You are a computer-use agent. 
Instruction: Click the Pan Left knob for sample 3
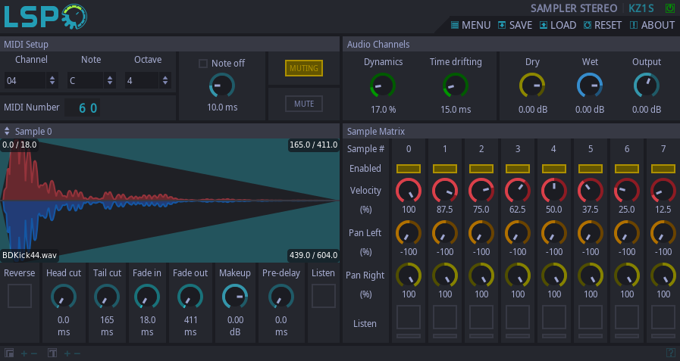point(518,233)
